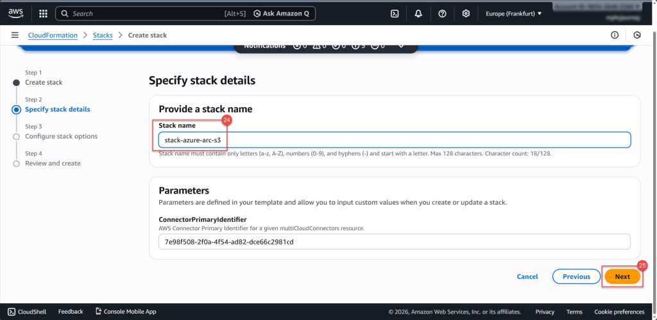657x320 pixels.
Task: Open the info panel icon
Action: pyautogui.click(x=615, y=35)
